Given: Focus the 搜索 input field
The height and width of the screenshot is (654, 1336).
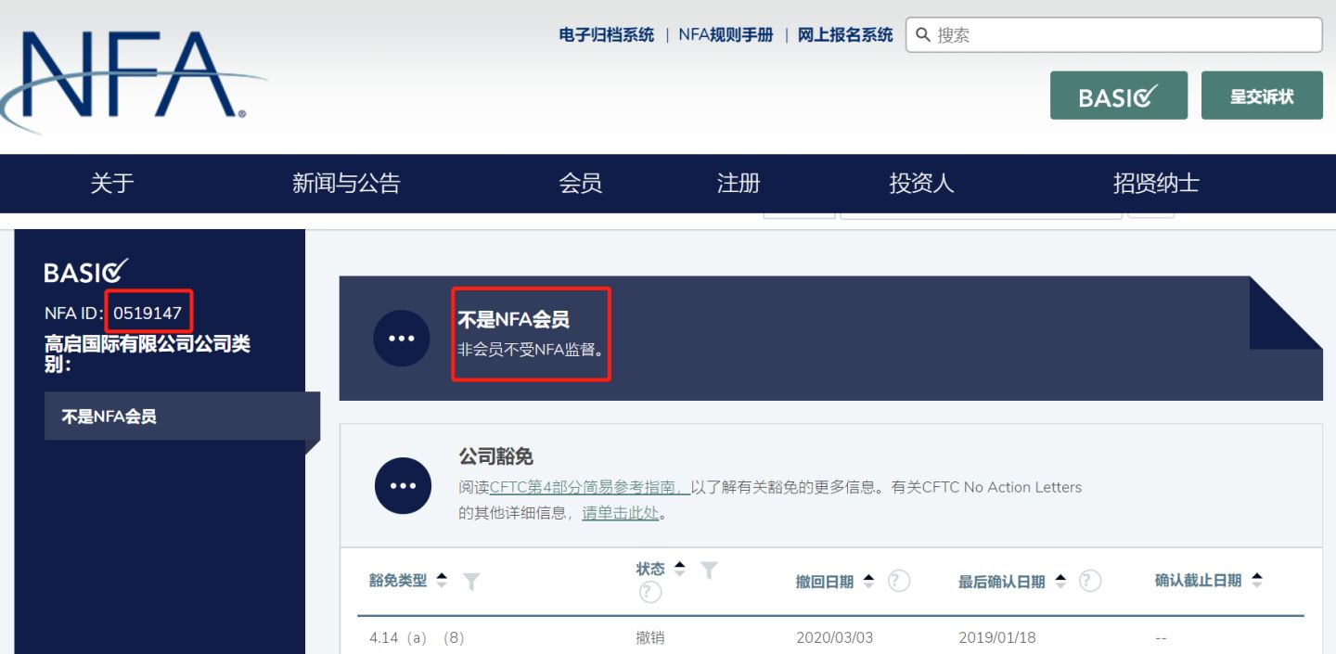Looking at the screenshot, I should pos(1114,35).
